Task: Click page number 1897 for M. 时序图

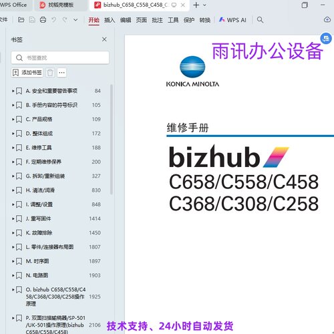Action: 95,261
